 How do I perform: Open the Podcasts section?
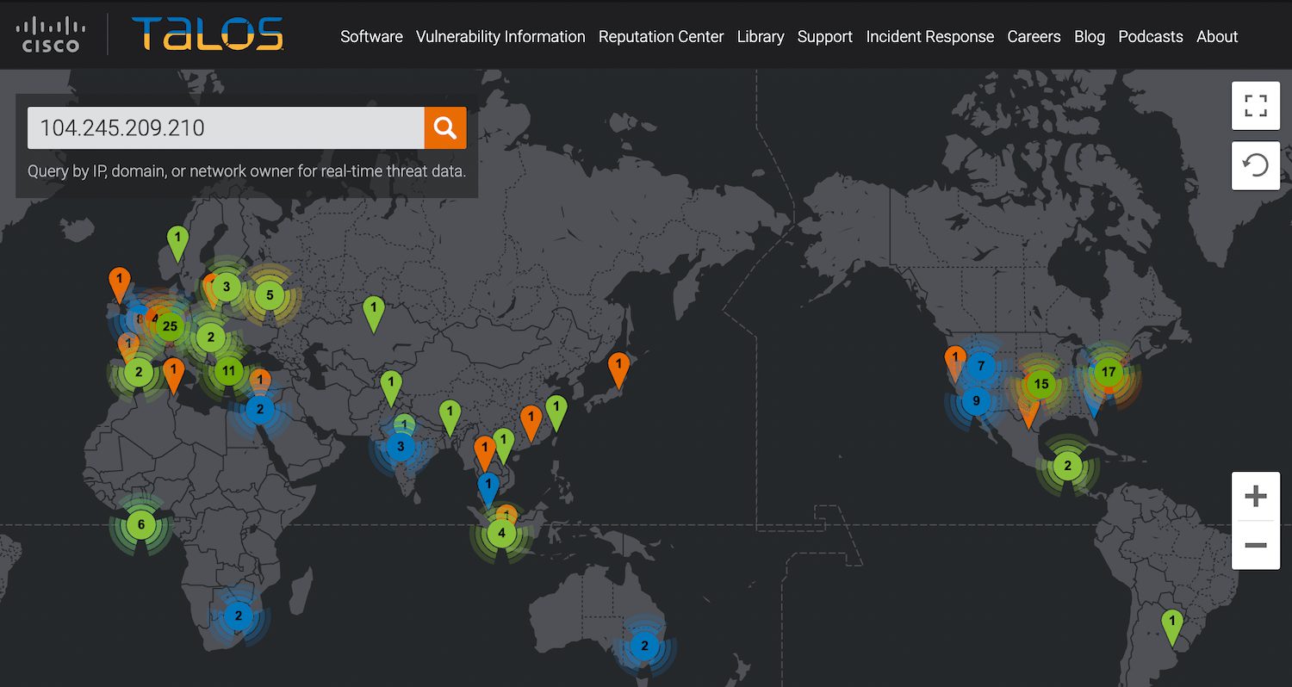[1151, 36]
